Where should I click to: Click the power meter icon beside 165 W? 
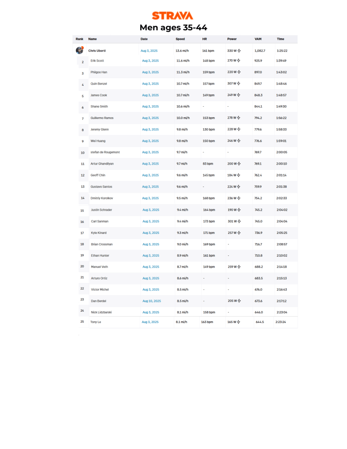(238, 322)
